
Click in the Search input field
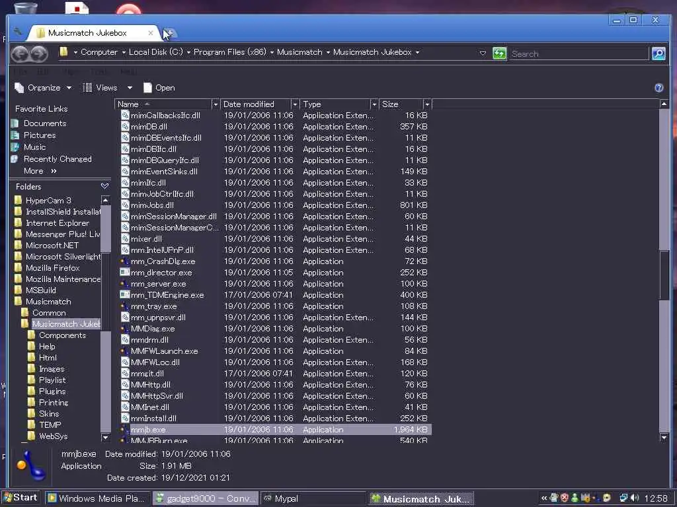578,54
